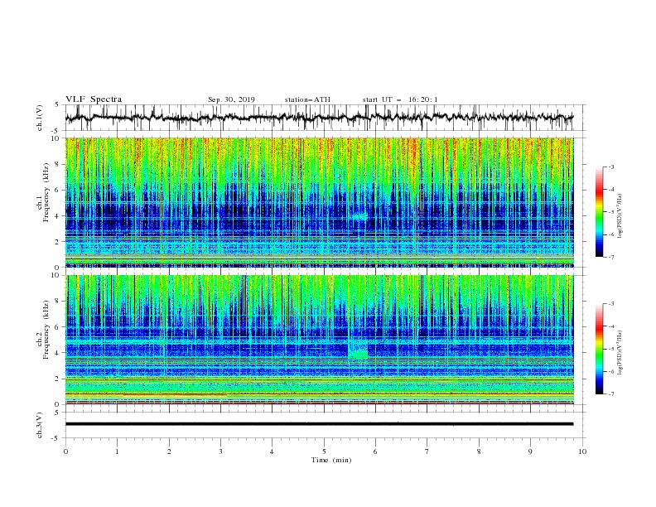Click the "-5" tick on ch.2 color bar
This screenshot has height=507, width=656.
pos(610,349)
